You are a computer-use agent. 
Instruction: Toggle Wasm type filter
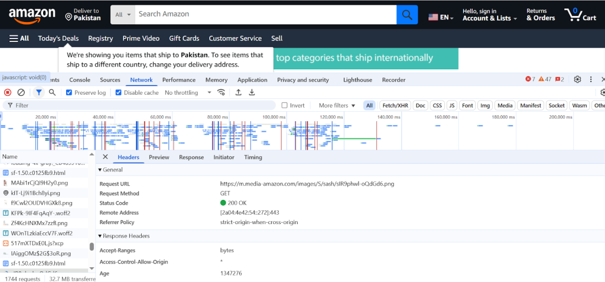(x=580, y=105)
